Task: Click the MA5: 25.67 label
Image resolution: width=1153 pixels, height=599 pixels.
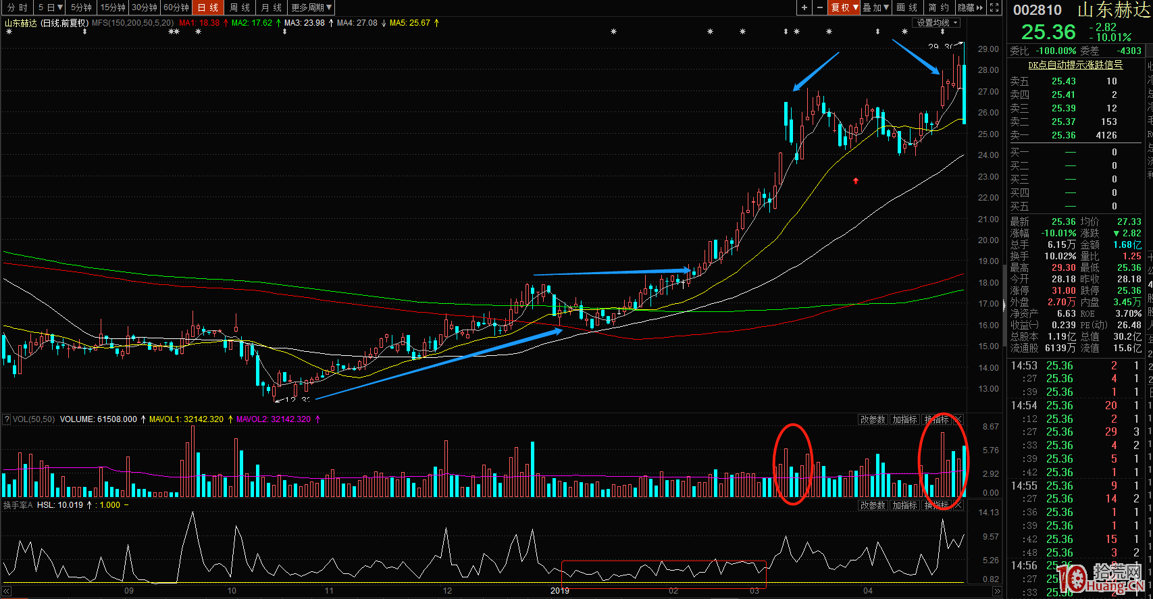Action: tap(410, 23)
